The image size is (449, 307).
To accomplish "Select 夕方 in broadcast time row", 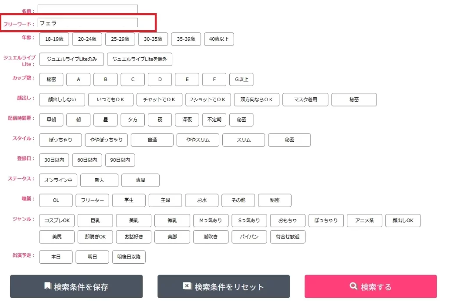I will click(132, 120).
